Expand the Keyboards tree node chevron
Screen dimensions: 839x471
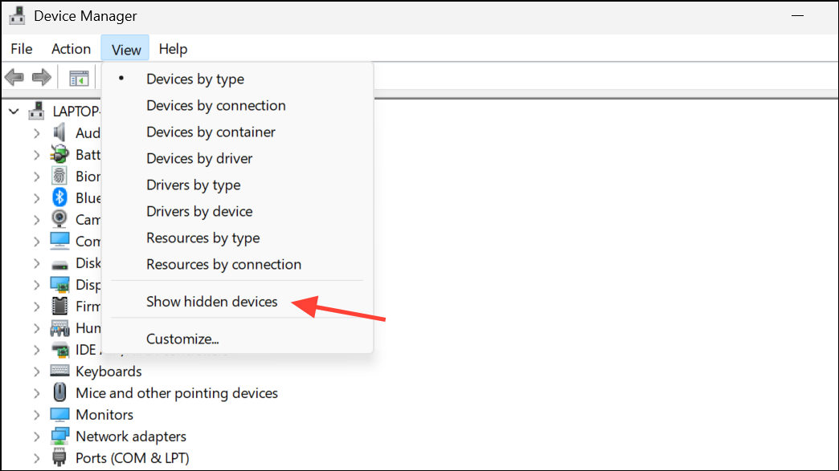click(x=37, y=372)
